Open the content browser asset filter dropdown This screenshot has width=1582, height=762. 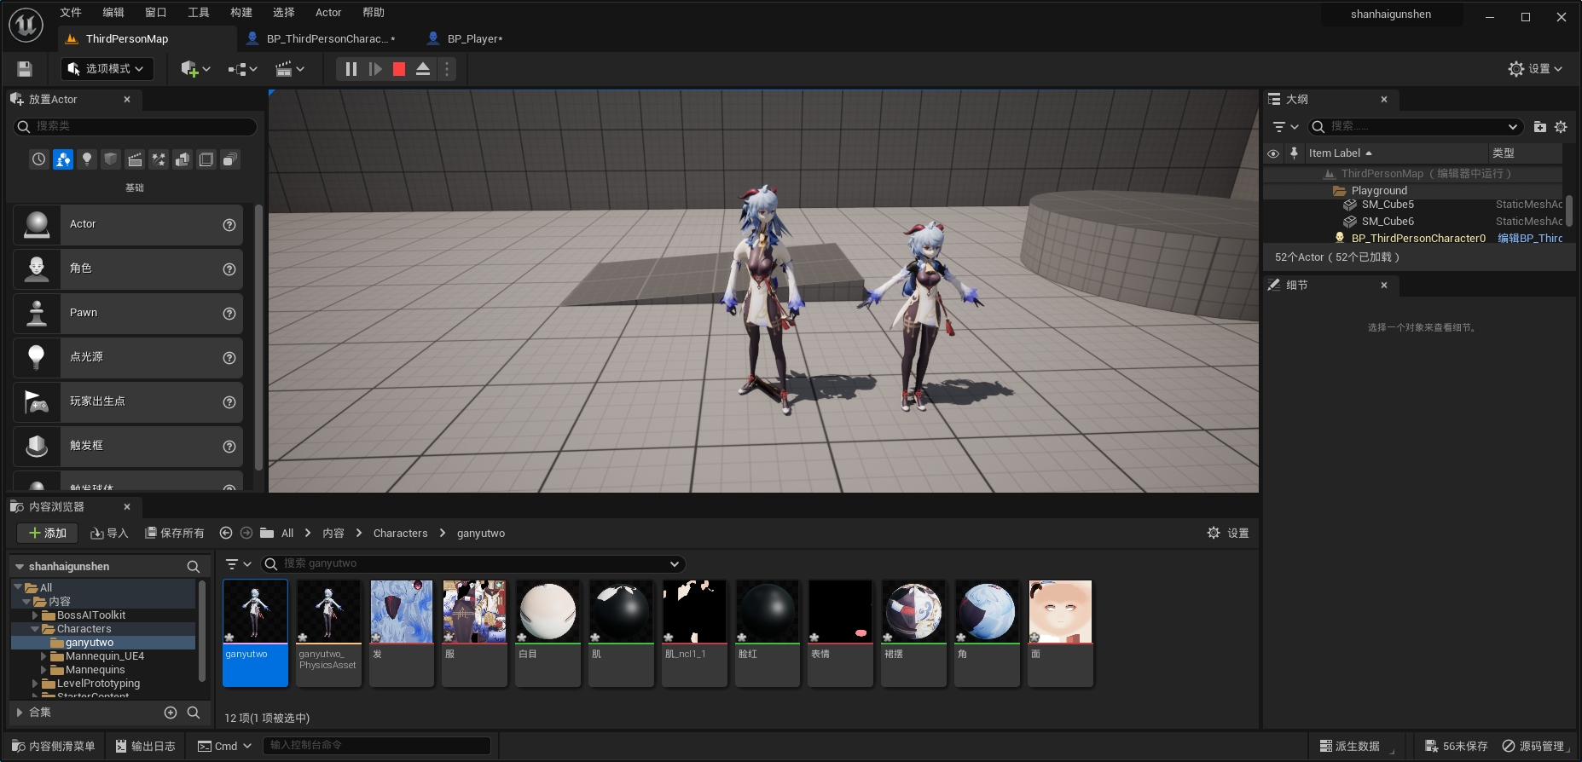tap(238, 564)
